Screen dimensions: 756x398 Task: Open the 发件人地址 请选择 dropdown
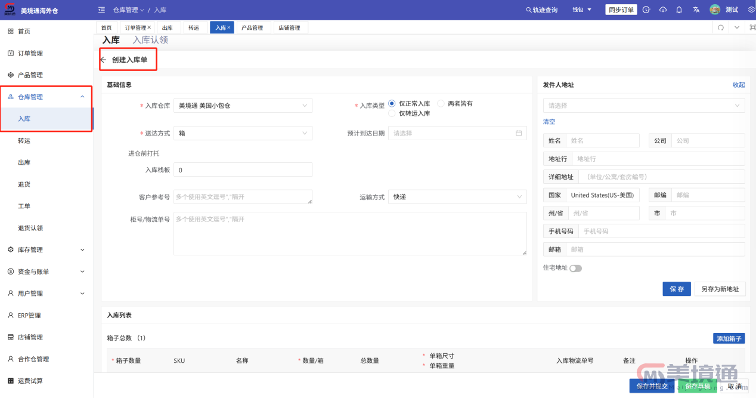644,106
